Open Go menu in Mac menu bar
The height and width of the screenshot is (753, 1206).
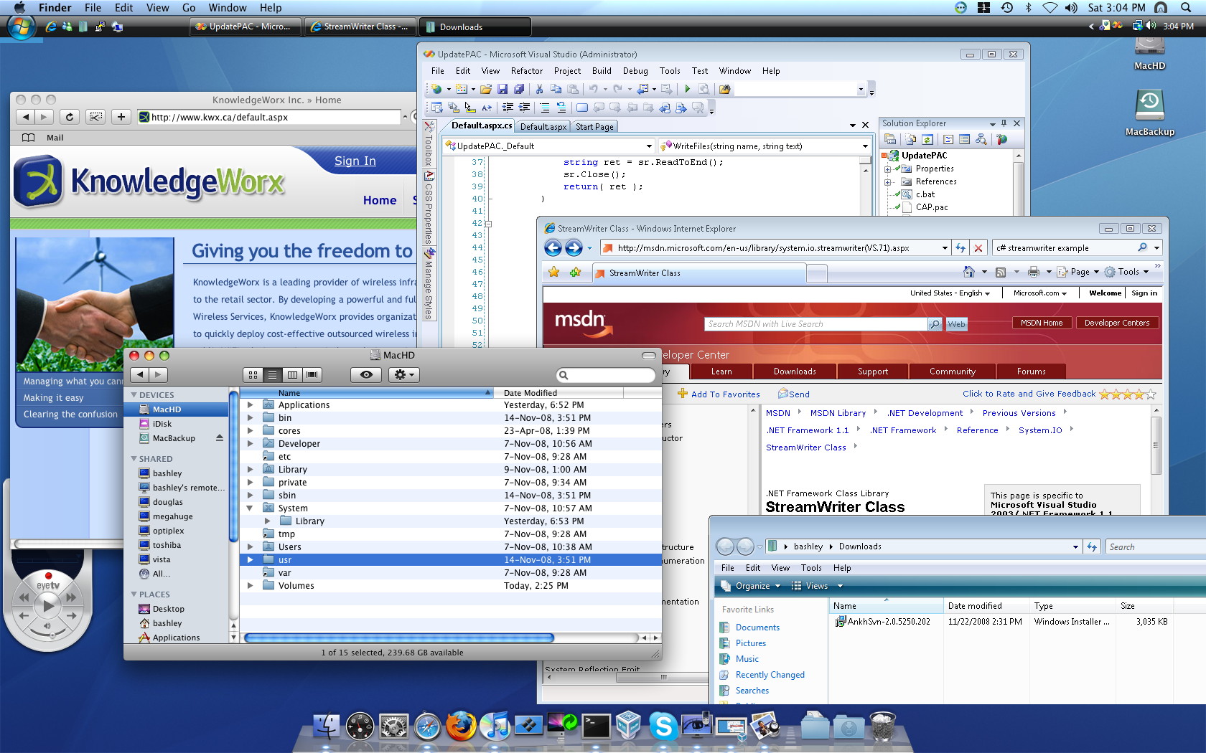(x=189, y=8)
